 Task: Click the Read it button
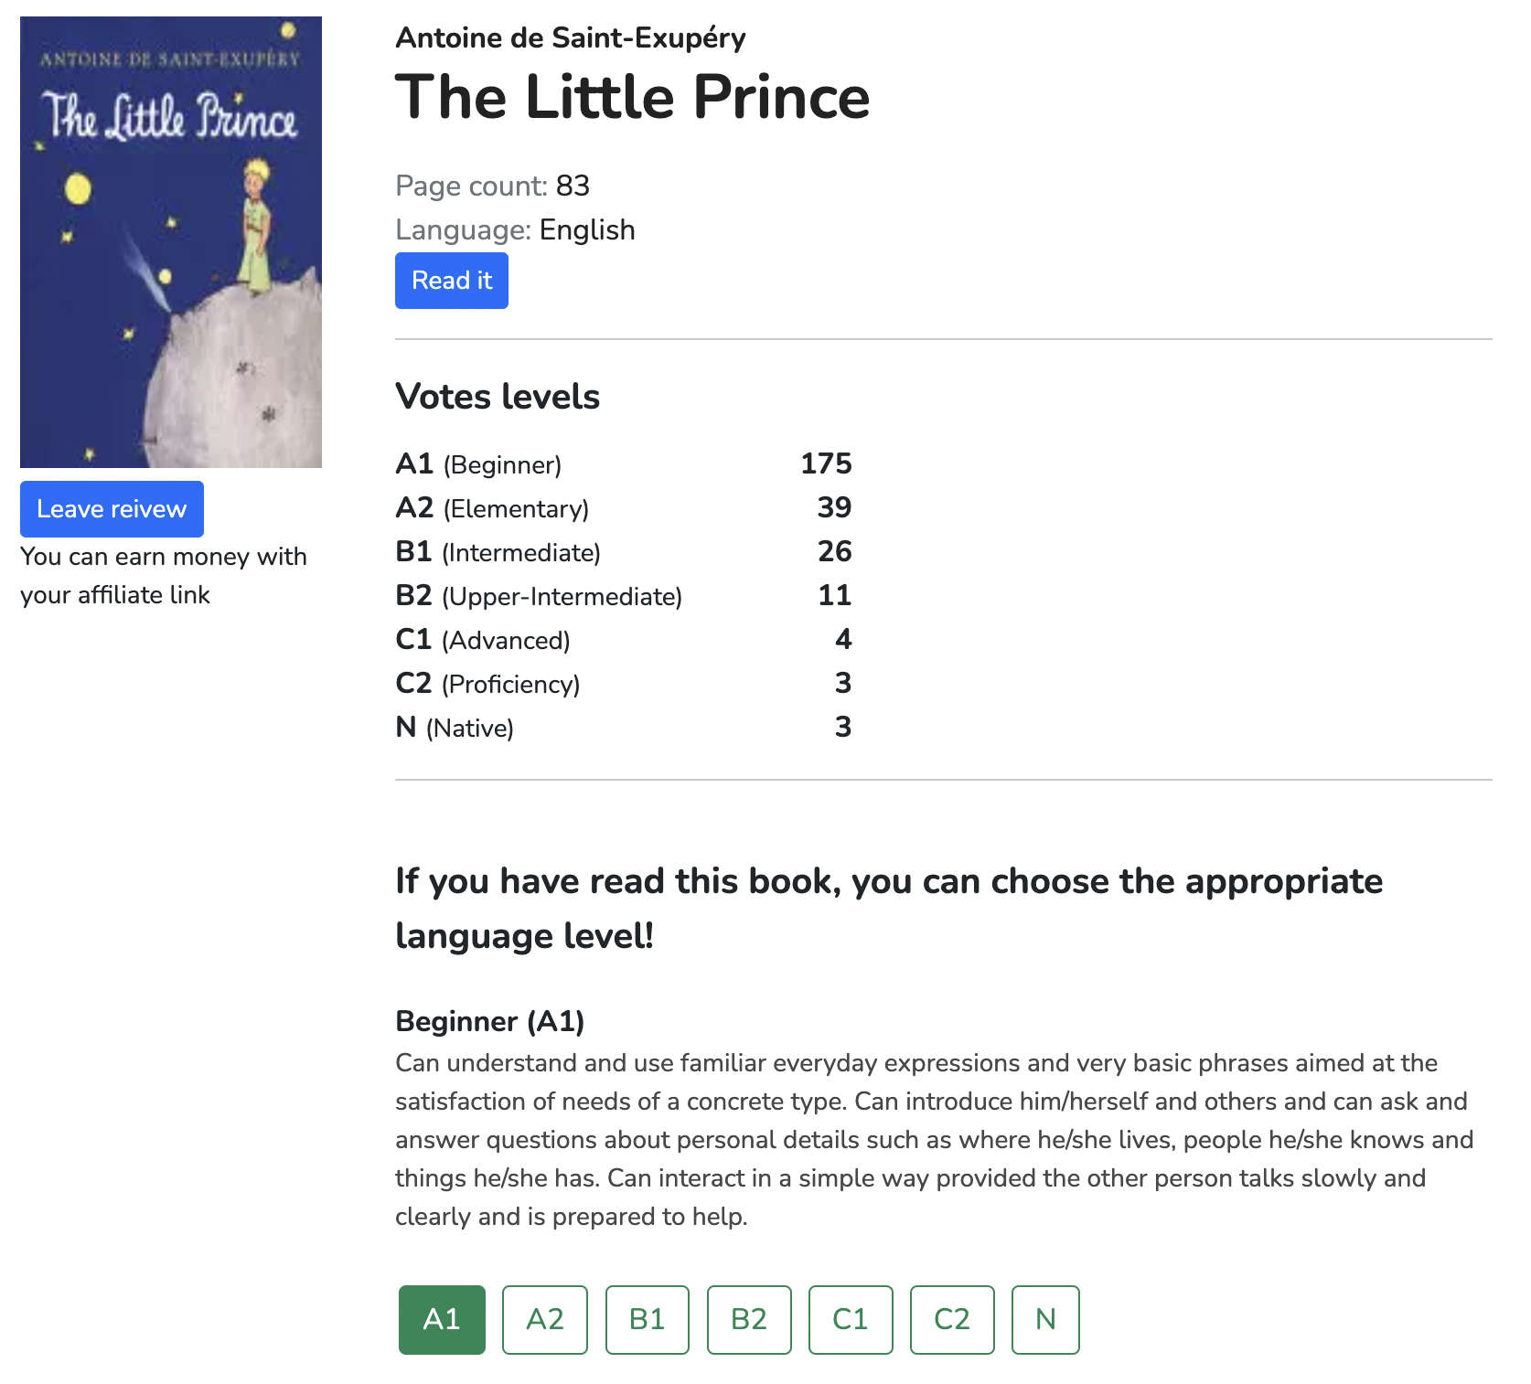[451, 281]
